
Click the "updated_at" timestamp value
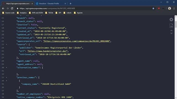tap(50, 34)
